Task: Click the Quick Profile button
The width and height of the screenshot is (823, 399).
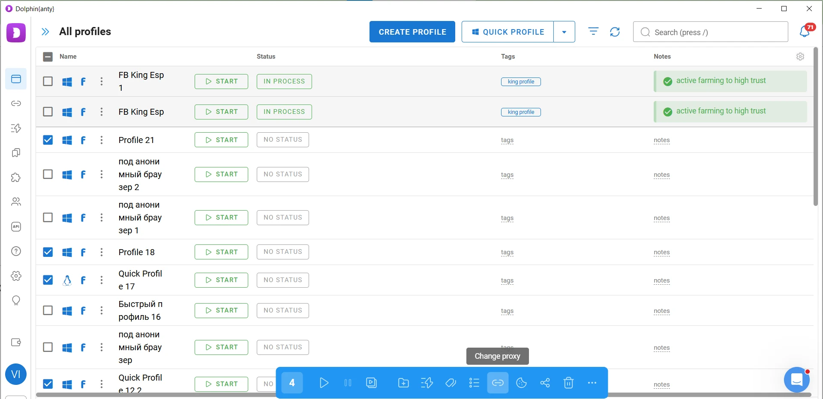Action: tap(508, 32)
